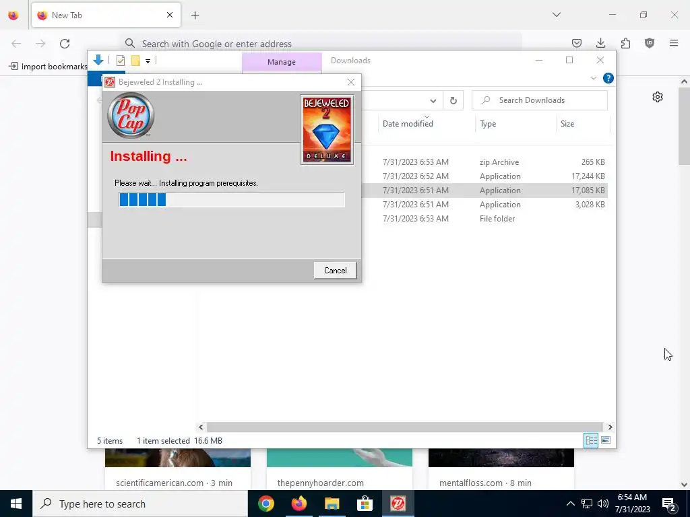
Task: Cancel the Bejeweled 2 installation
Action: (335, 271)
